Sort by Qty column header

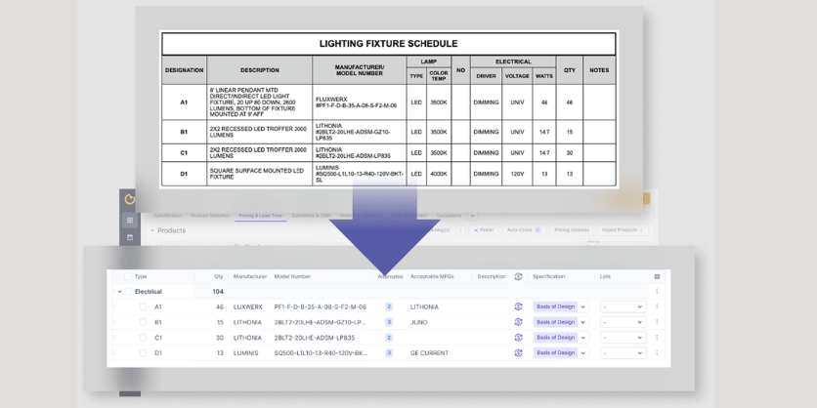point(218,276)
